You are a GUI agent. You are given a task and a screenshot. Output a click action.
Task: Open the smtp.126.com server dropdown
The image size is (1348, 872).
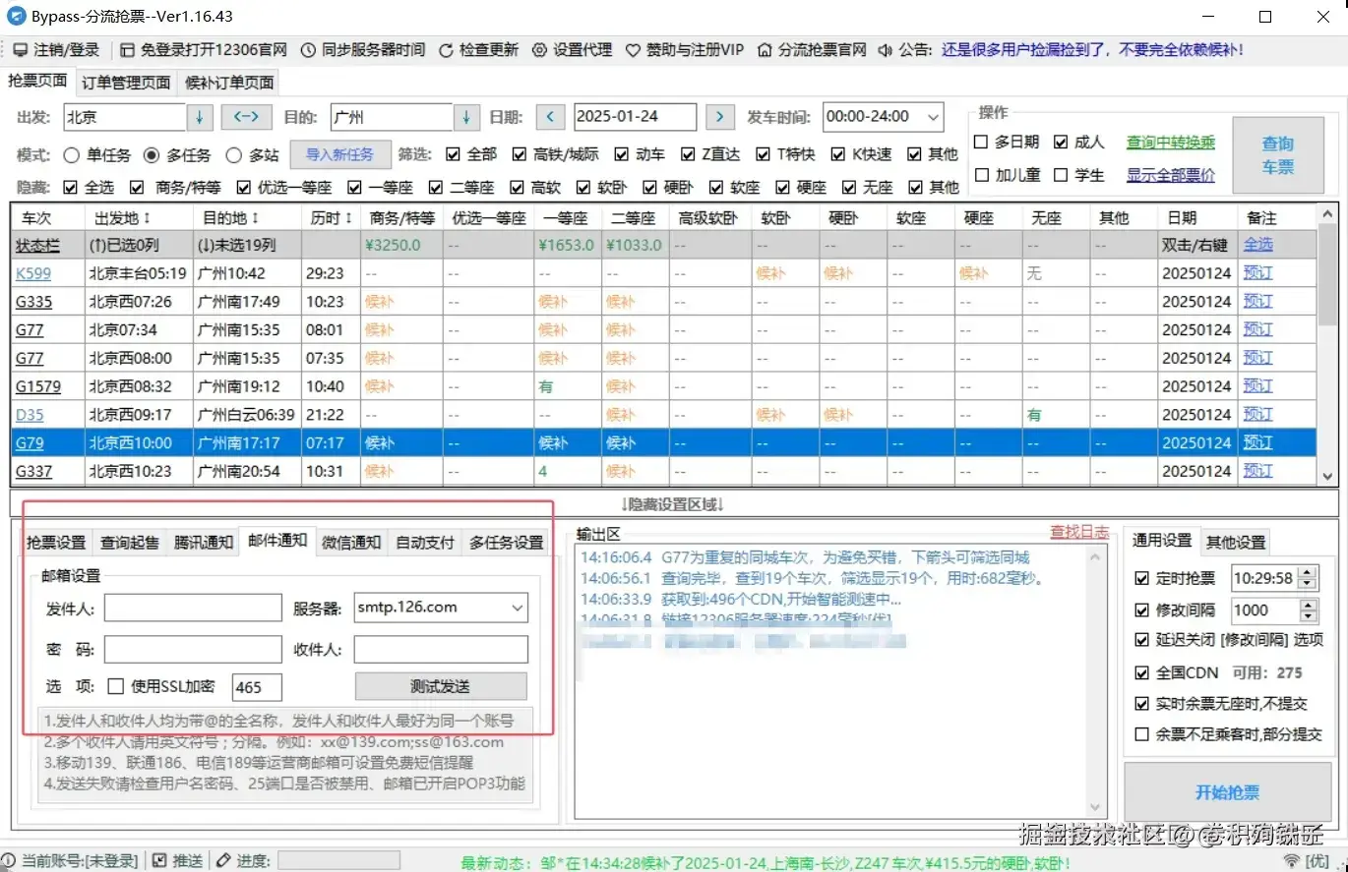(x=518, y=609)
